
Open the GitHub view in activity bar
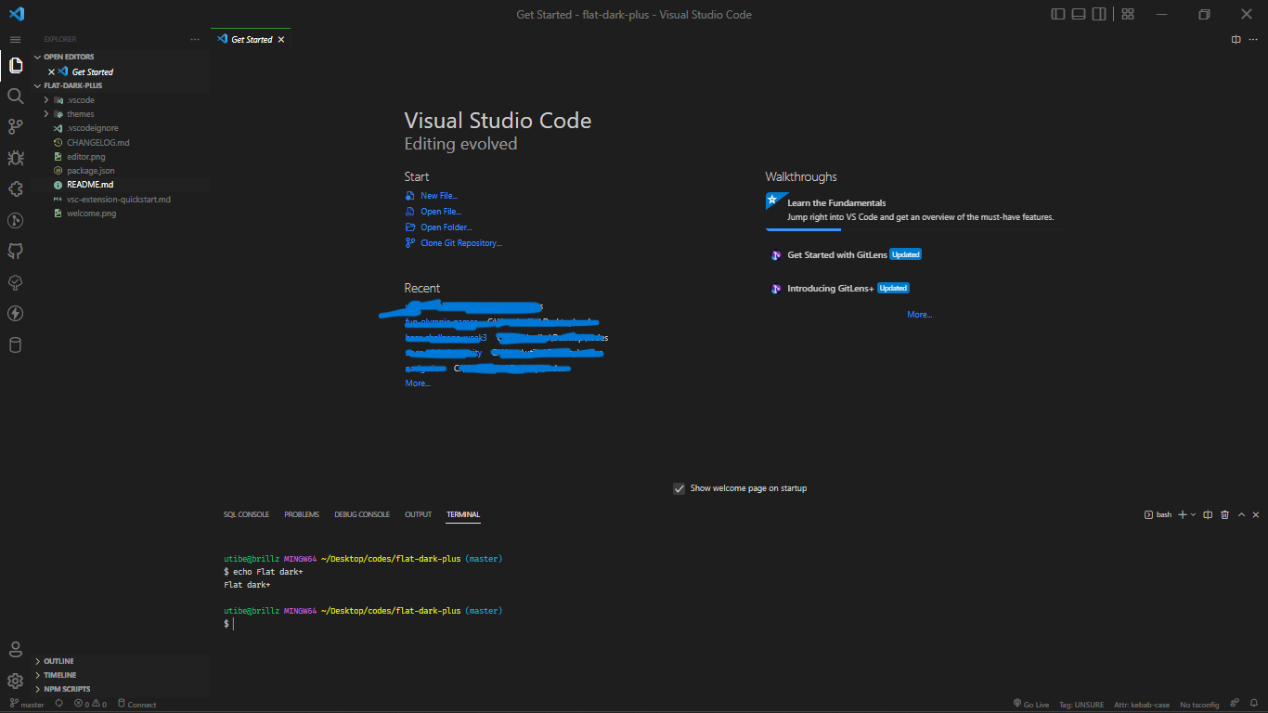click(15, 252)
